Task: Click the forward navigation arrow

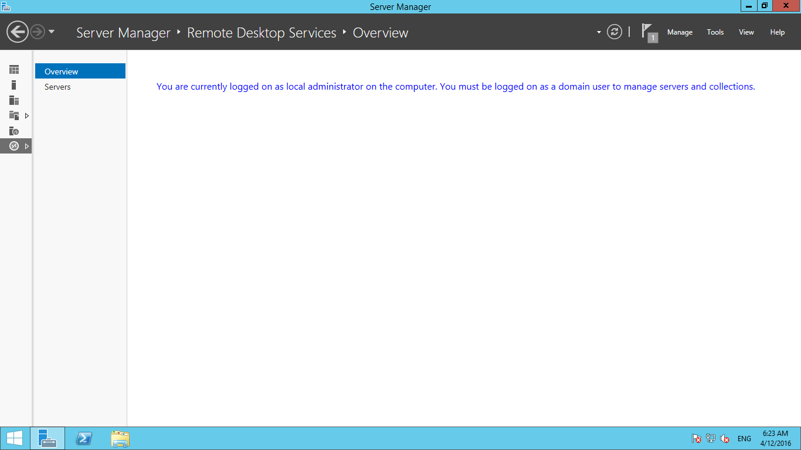Action: tap(38, 32)
